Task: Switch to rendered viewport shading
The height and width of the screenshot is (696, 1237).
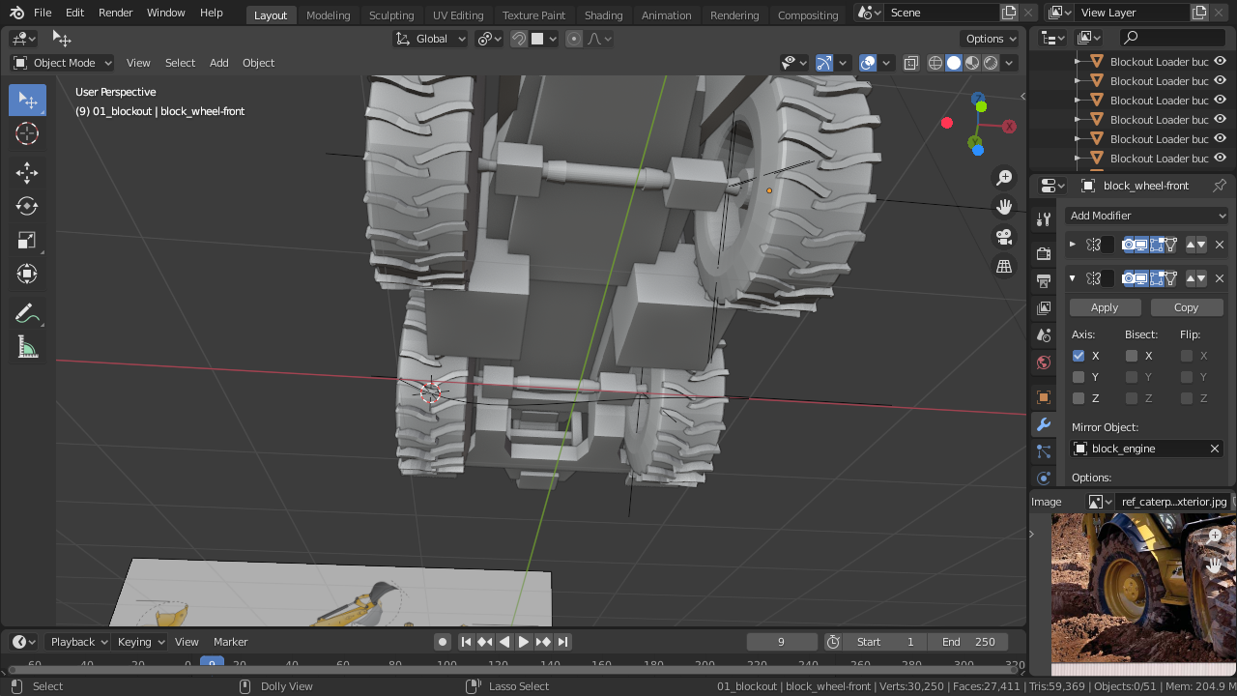Action: (x=991, y=63)
